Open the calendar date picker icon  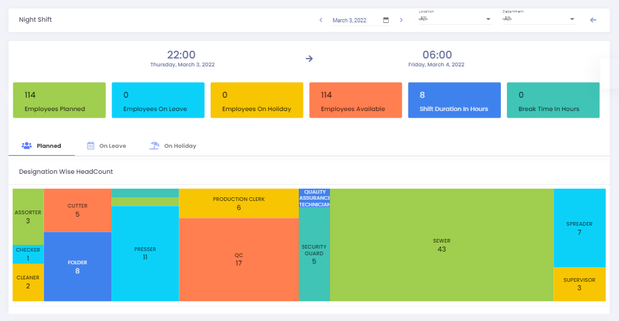pos(386,20)
